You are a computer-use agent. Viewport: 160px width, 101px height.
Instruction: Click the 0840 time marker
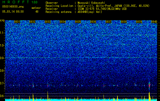point(154,22)
